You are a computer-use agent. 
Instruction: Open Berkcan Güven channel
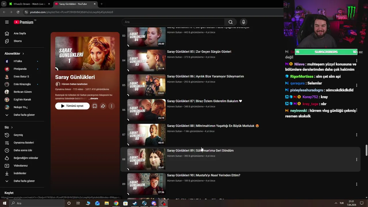coord(22,92)
